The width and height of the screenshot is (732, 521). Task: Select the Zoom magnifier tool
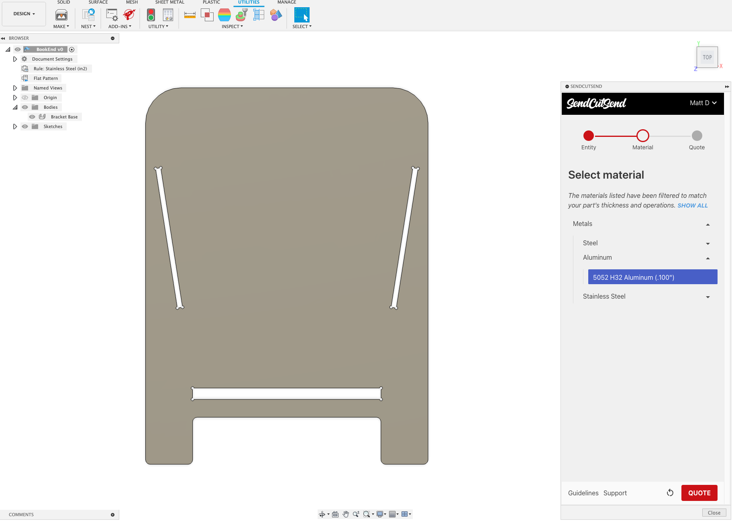tap(356, 514)
